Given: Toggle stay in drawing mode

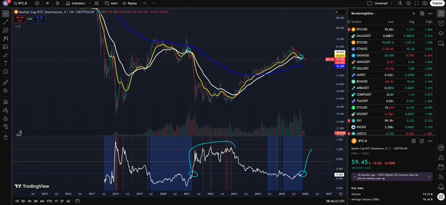Looking at the screenshot, I should pos(6,110).
